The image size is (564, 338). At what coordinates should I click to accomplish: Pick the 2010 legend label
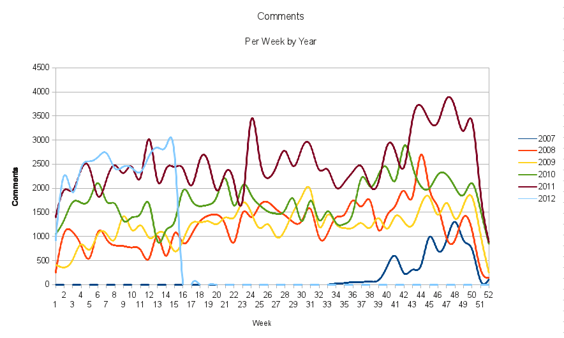pyautogui.click(x=547, y=175)
